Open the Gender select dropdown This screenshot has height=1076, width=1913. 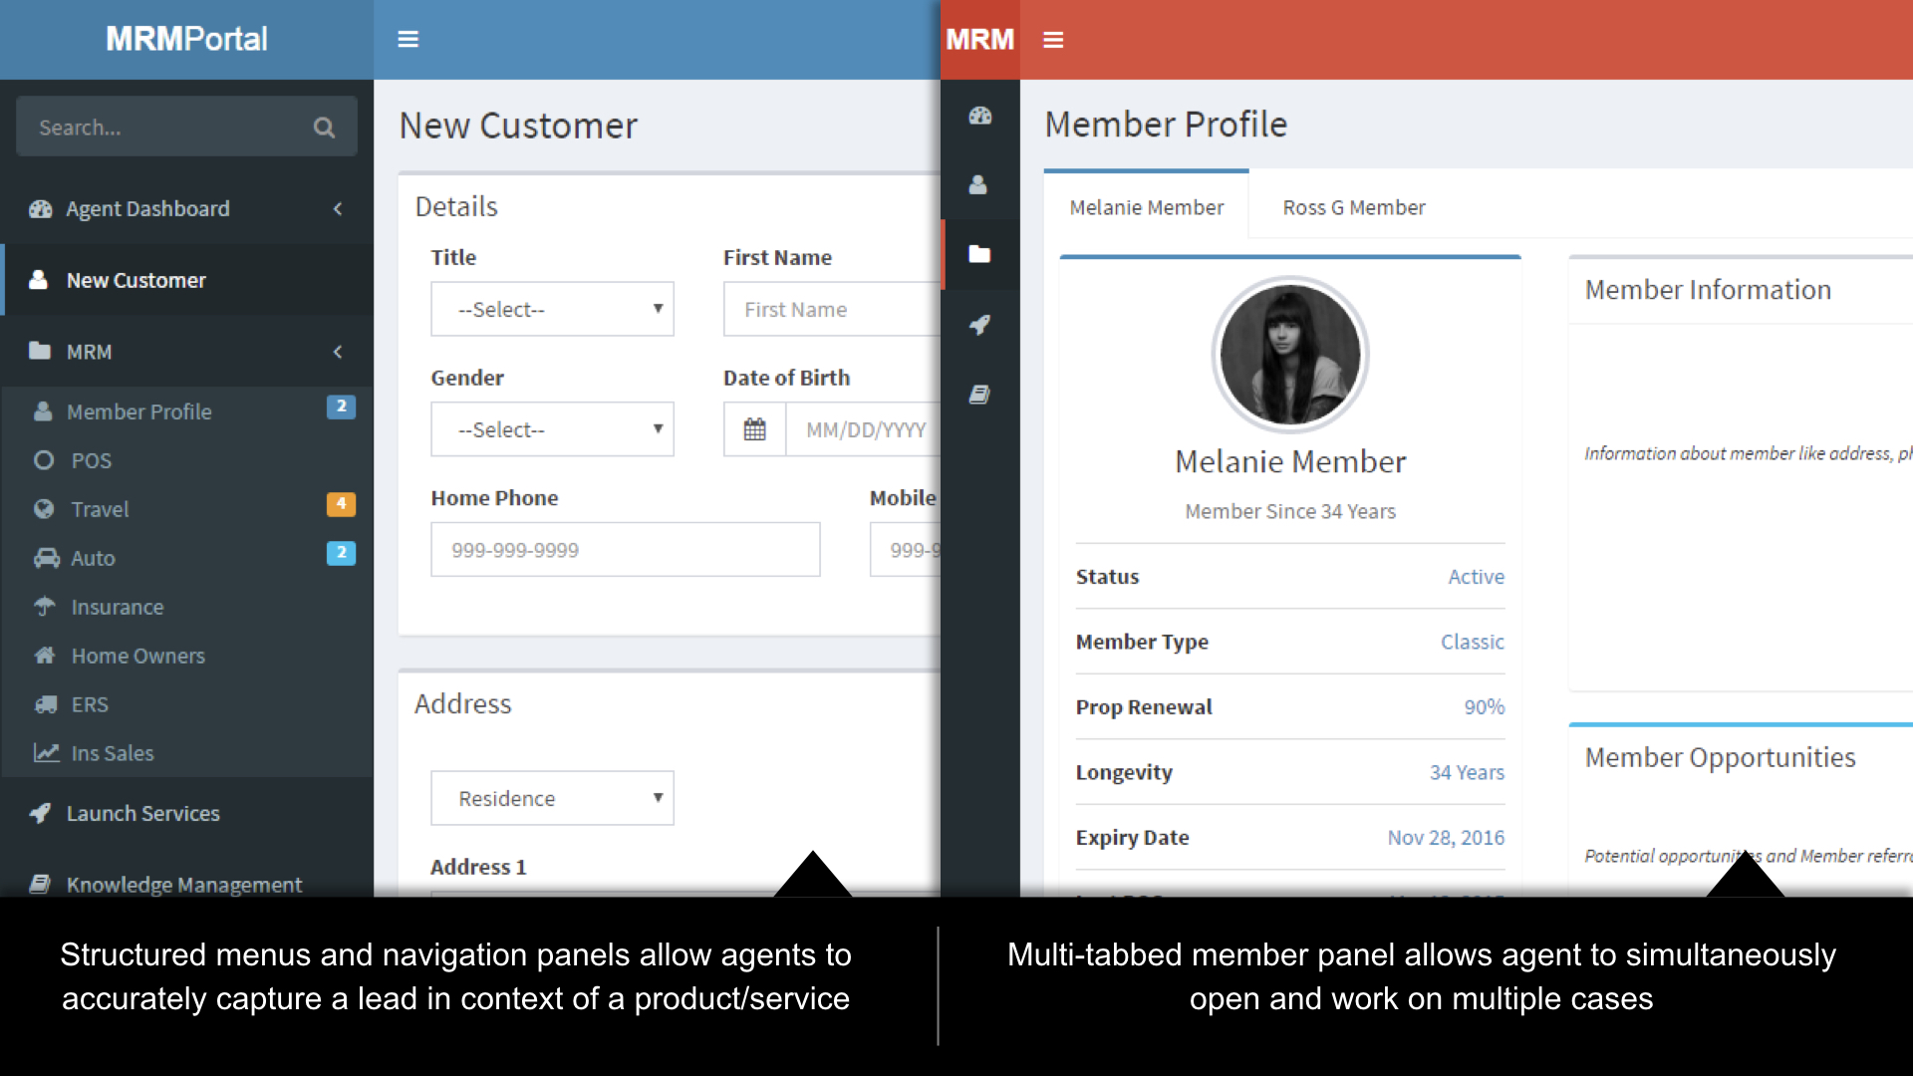point(552,429)
